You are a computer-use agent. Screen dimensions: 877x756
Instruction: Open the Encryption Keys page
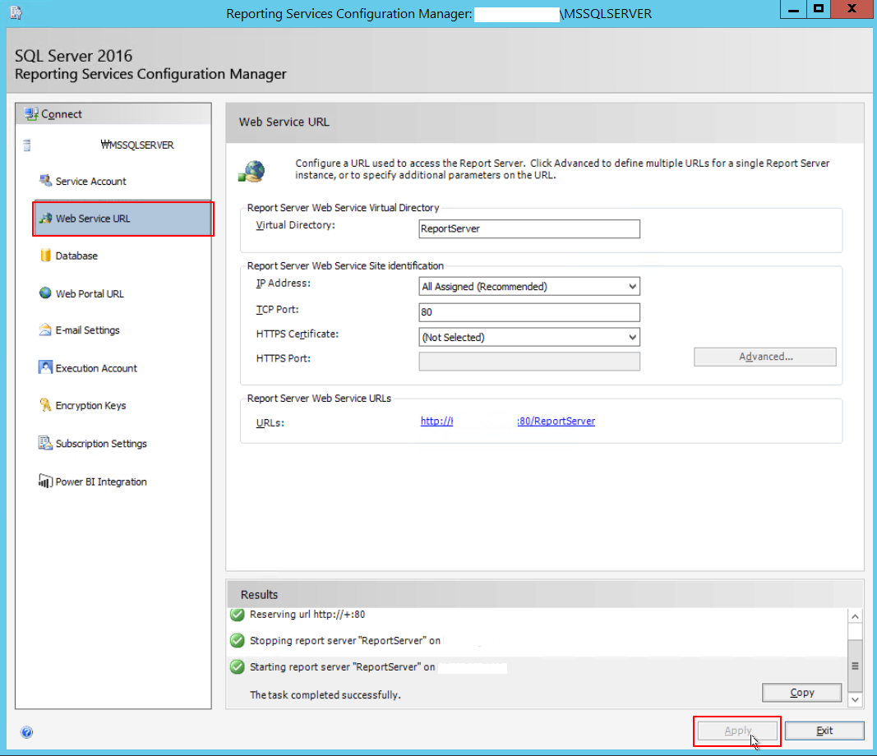click(90, 405)
